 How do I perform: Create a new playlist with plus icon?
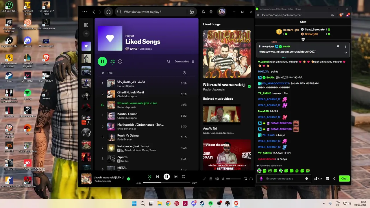click(x=86, y=34)
